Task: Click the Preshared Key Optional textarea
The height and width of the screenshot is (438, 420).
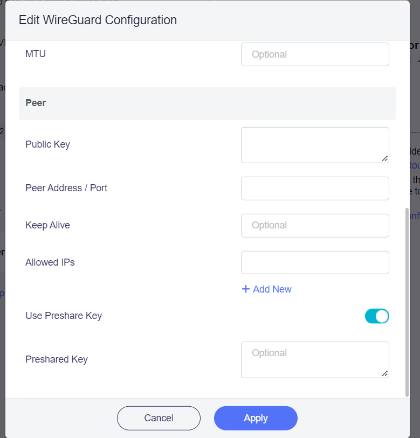Action: (x=315, y=359)
